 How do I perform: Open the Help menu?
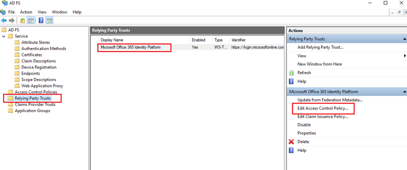[77, 12]
